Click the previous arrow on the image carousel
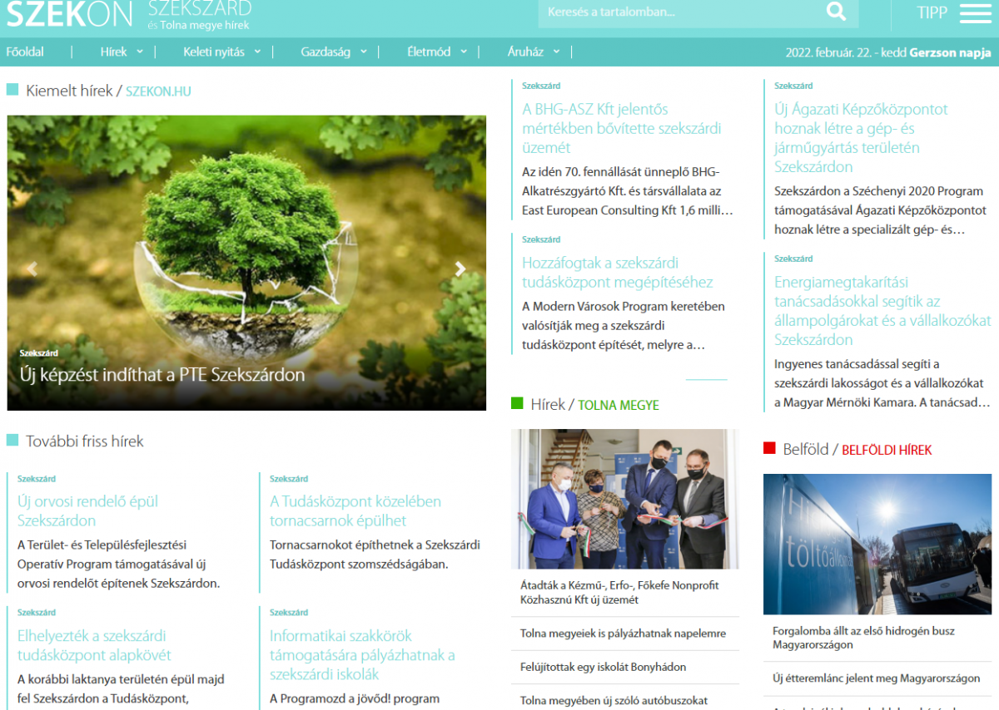The height and width of the screenshot is (710, 999). (32, 269)
